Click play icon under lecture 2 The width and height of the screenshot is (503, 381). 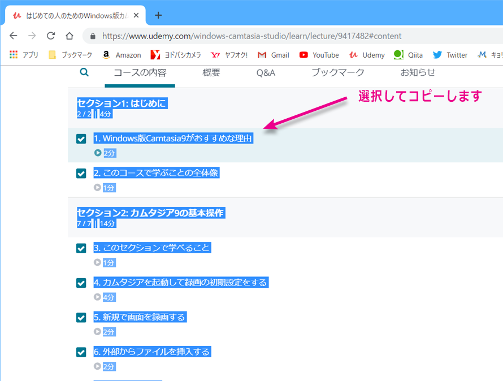[x=98, y=187]
